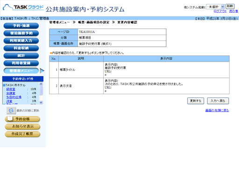
Task: Click the 帳票・画面項目の設定 breadcrumb
Action: [x=94, y=22]
